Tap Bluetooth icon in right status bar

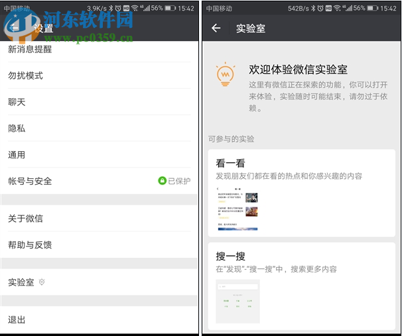pyautogui.click(x=313, y=8)
